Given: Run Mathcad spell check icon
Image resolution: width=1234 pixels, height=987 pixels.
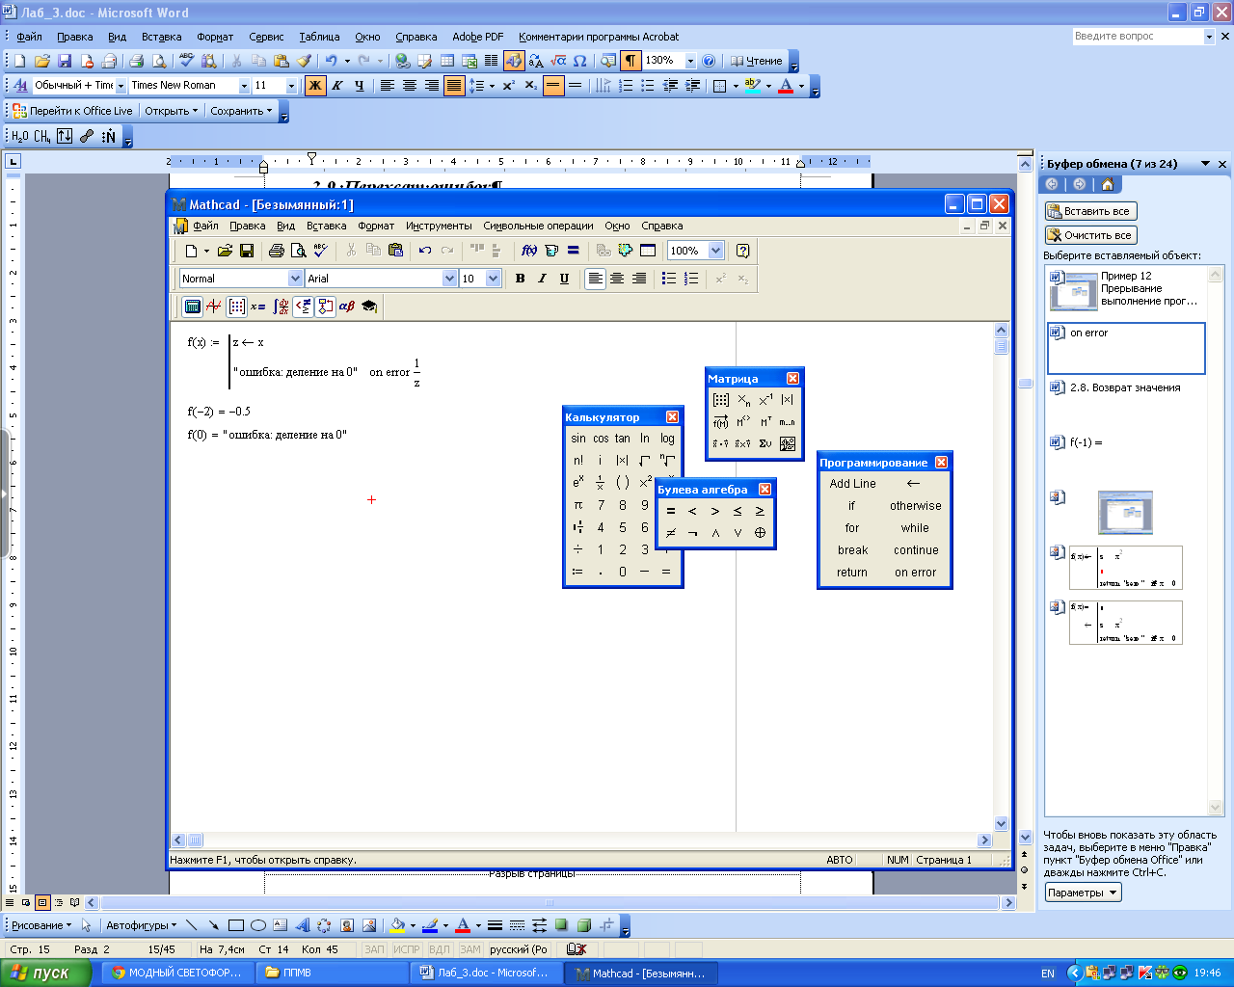Looking at the screenshot, I should pos(321,251).
